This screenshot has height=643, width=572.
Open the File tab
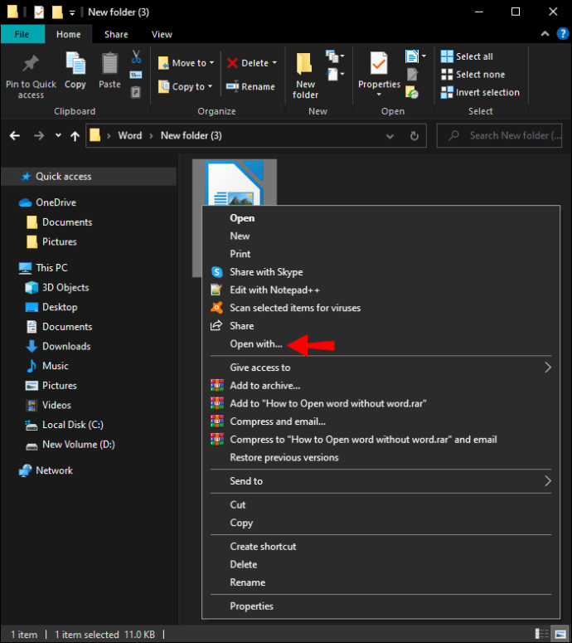point(22,34)
